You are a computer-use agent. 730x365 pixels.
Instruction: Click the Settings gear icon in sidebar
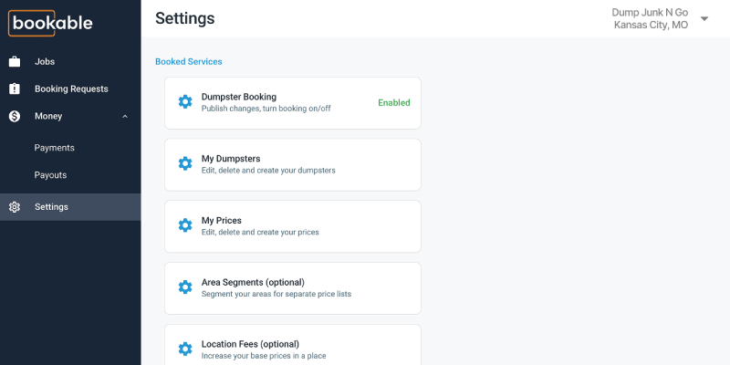click(15, 207)
